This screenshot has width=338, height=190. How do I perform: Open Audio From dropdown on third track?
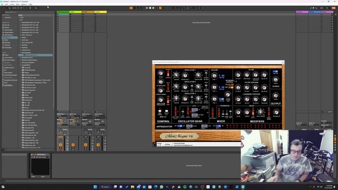[x=88, y=116]
